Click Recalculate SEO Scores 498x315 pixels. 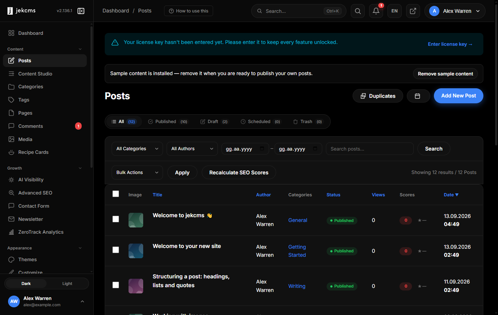[x=239, y=173]
